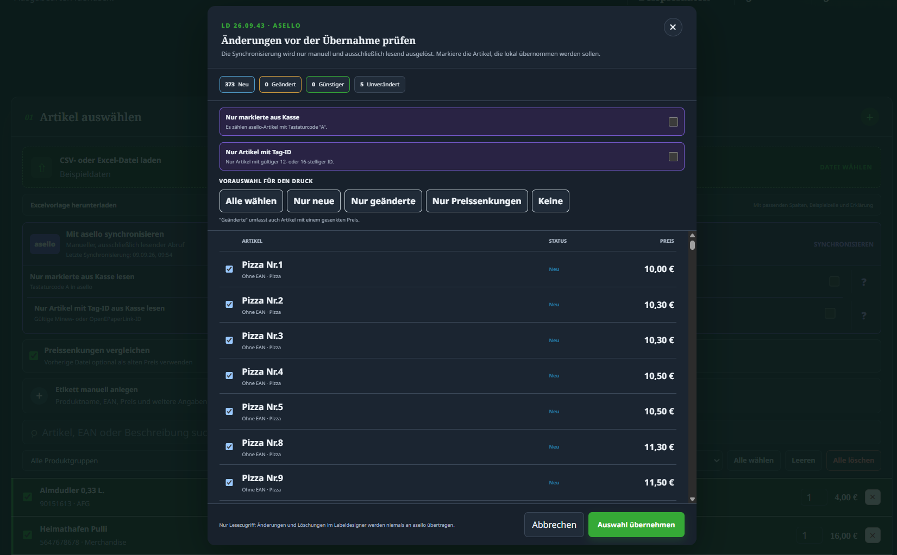Click price 11,50 € of Pizza Nr.9
The width and height of the screenshot is (897, 555).
(x=659, y=483)
